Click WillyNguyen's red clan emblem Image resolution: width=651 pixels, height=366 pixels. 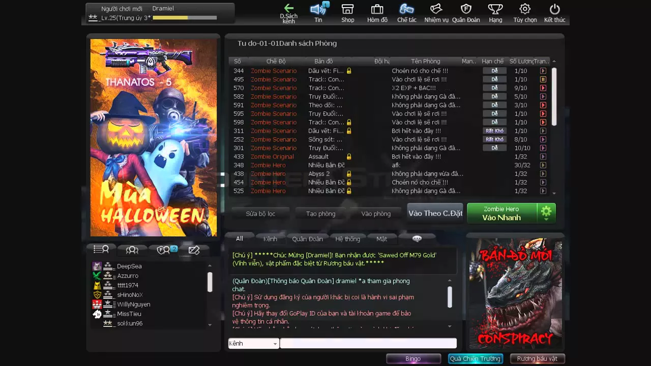[97, 304]
